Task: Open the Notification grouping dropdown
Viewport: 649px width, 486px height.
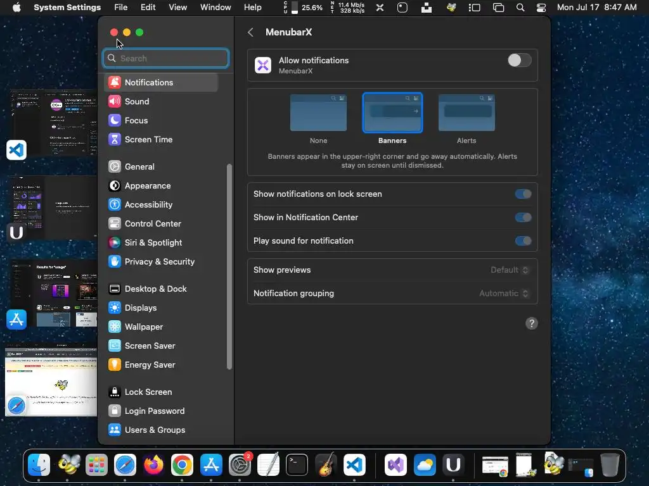Action: click(504, 294)
